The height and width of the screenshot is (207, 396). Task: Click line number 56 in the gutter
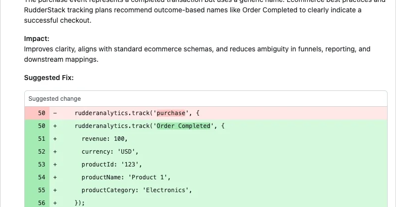point(42,203)
